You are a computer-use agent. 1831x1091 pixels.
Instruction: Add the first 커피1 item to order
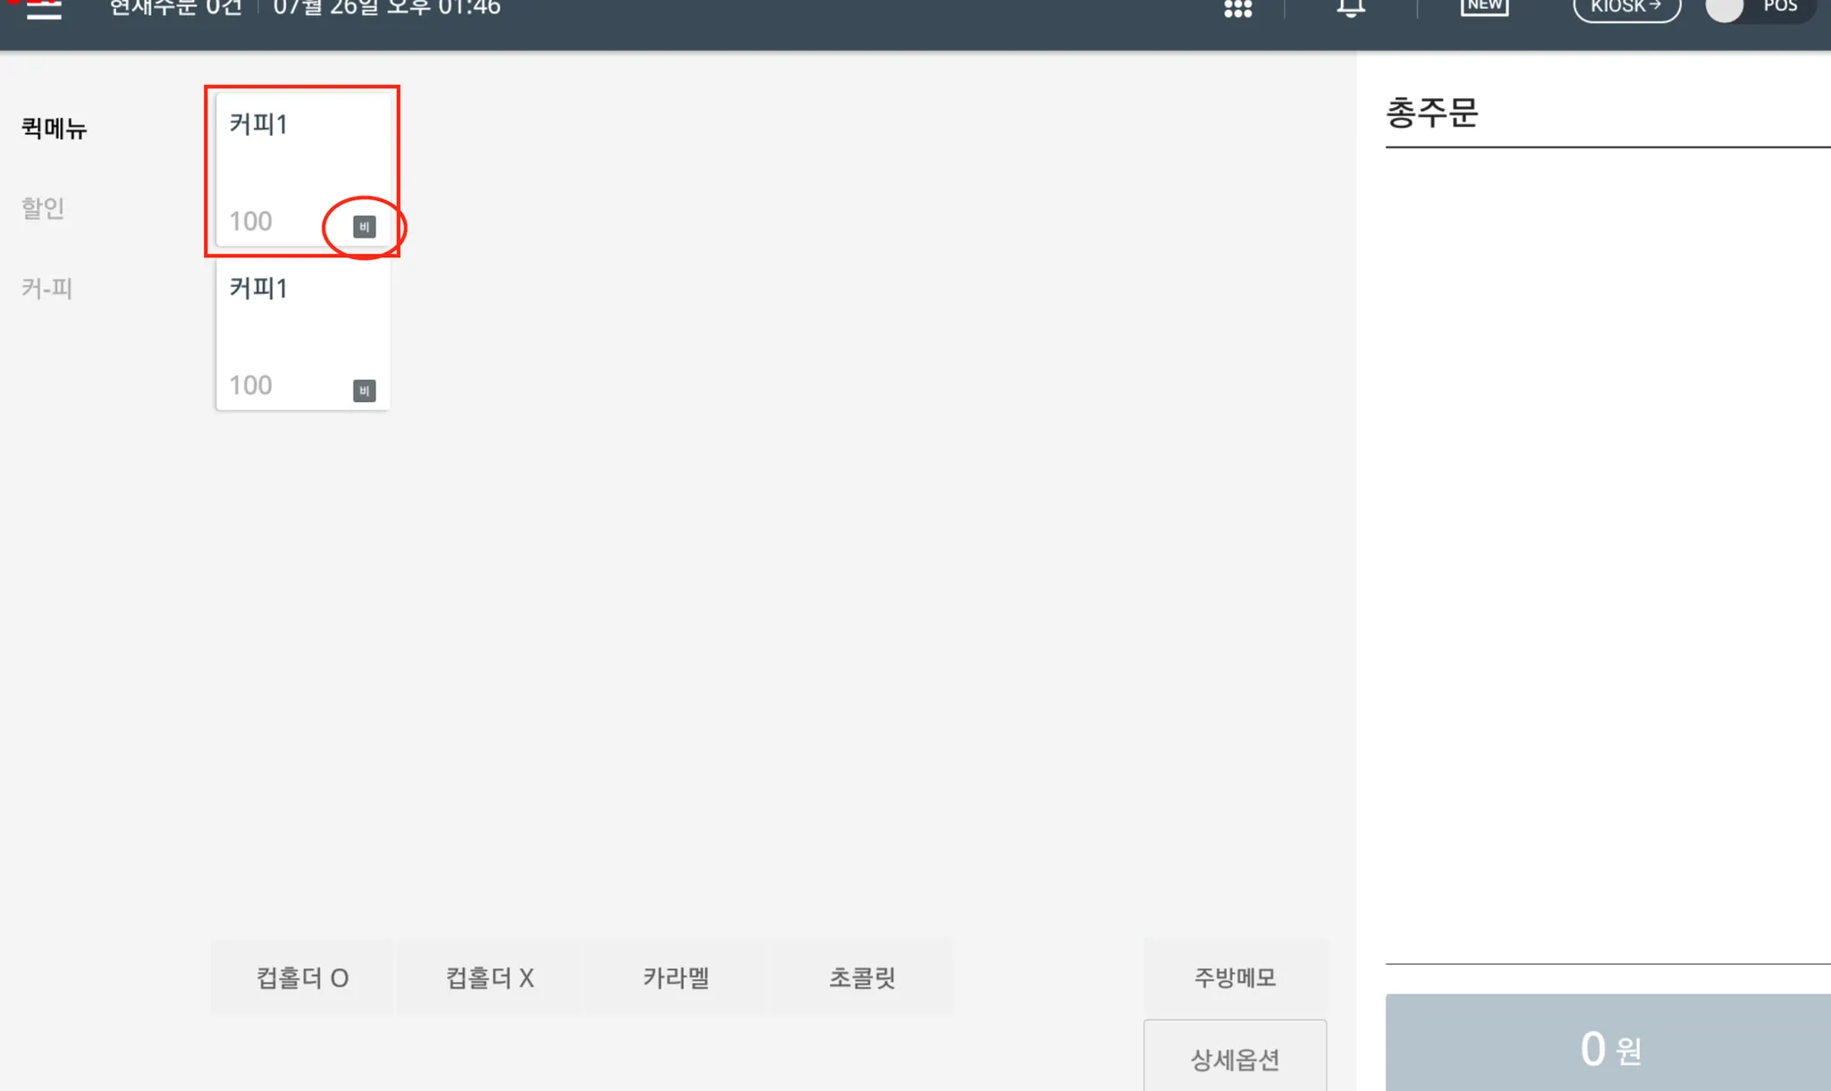[x=302, y=171]
